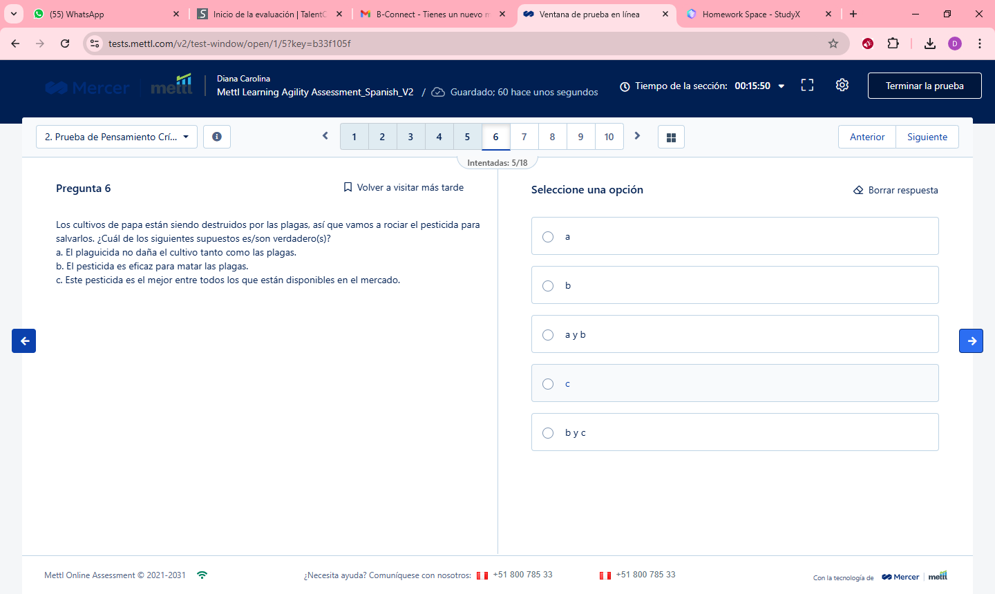The height and width of the screenshot is (594, 995).
Task: Show later question numbers with right chevron
Action: tap(637, 136)
